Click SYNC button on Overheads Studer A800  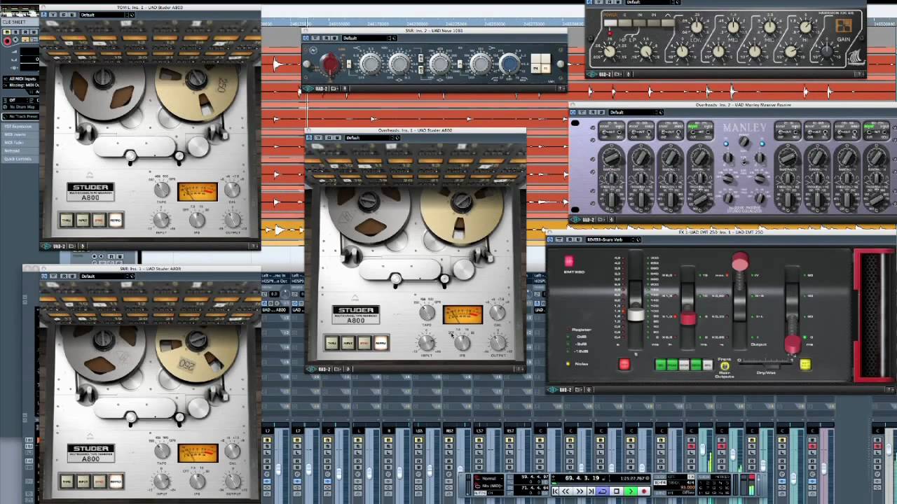(364, 343)
